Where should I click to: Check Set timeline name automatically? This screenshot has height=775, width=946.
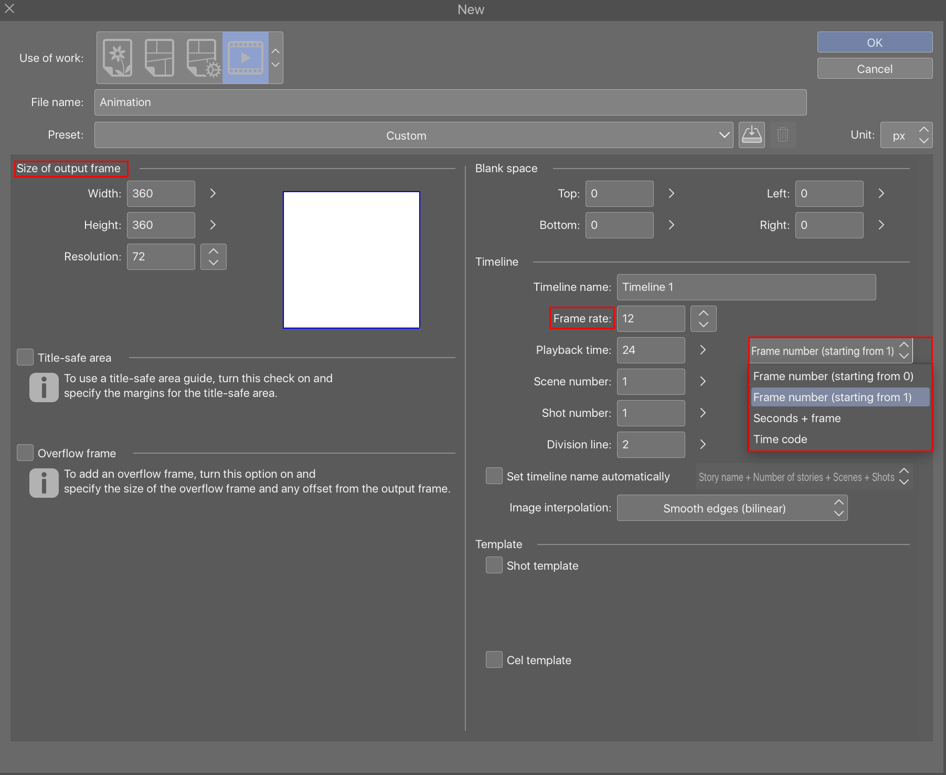click(x=494, y=476)
